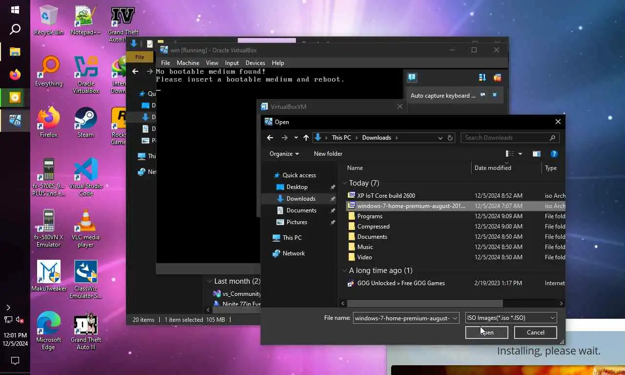This screenshot has height=375, width=625.
Task: Open File Explorer from the taskbar
Action: click(x=15, y=52)
